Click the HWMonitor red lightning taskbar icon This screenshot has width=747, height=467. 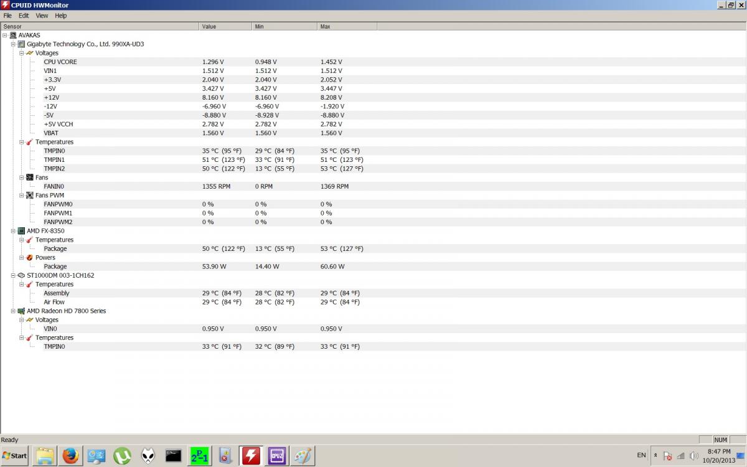251,456
